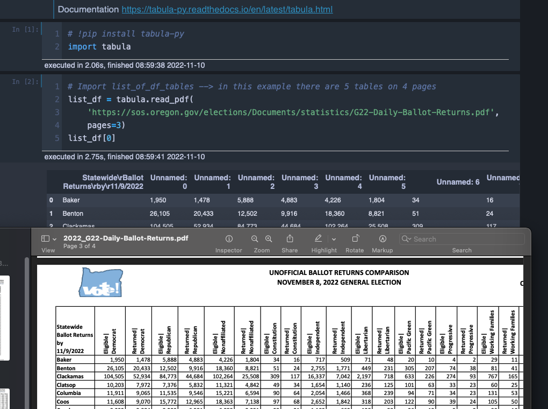The image size is (548, 409).
Task: Select the Statewide Ballot Returns dataframe header
Action: tap(103, 182)
